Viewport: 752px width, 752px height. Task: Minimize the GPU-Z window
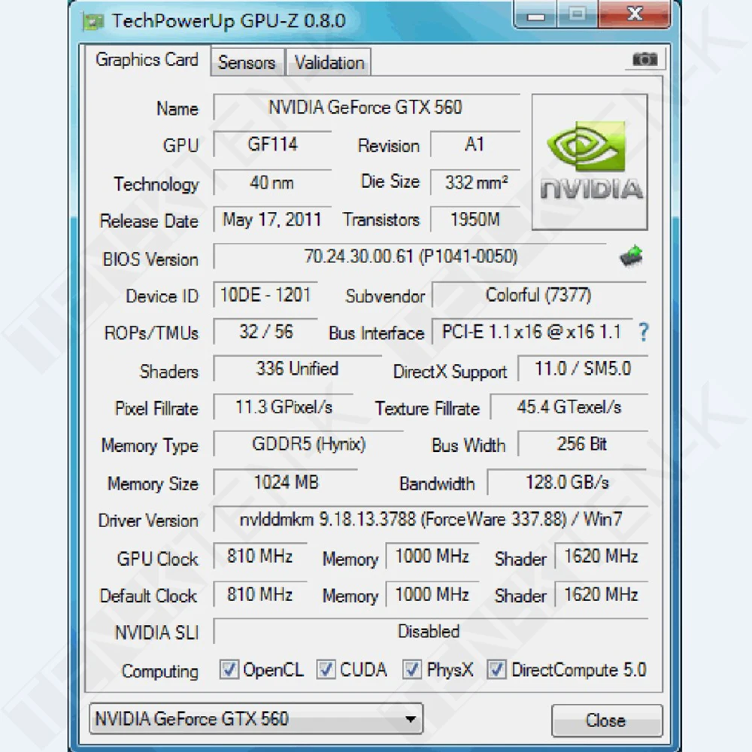pyautogui.click(x=535, y=14)
